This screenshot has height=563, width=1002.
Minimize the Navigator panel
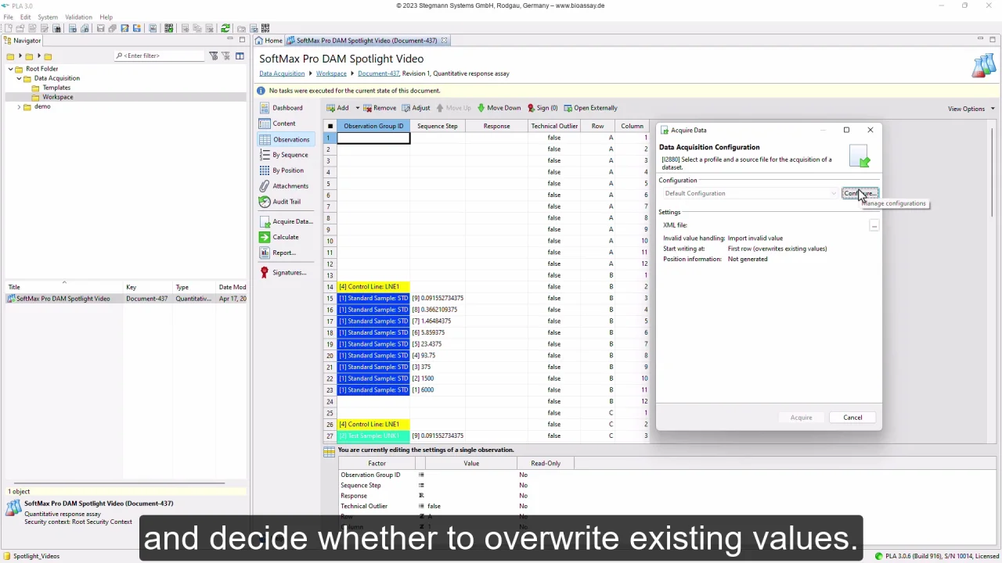[x=229, y=40]
